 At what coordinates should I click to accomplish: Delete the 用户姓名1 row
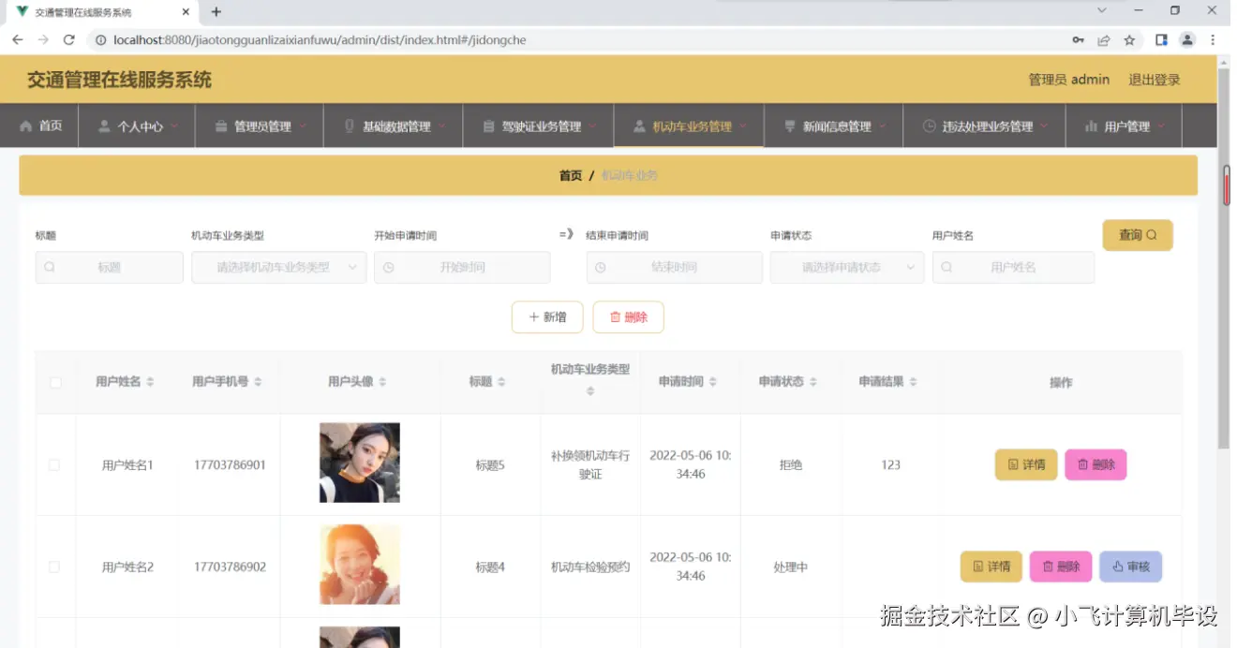click(1095, 464)
